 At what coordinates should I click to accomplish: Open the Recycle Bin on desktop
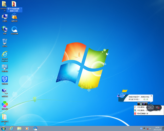[5, 42]
